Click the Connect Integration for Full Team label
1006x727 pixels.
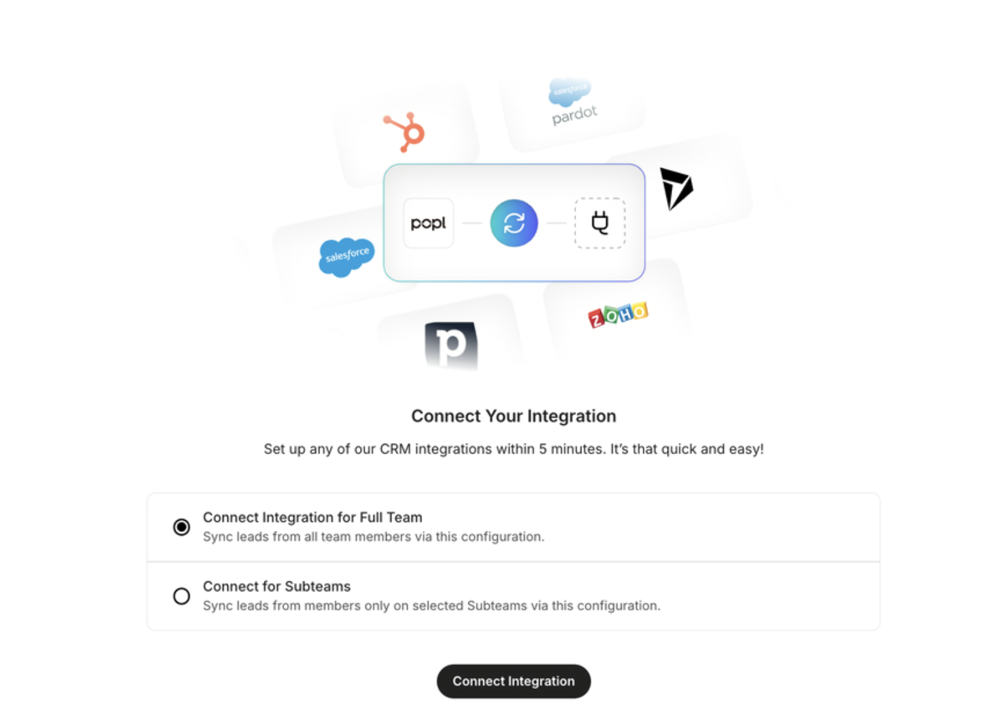point(312,518)
